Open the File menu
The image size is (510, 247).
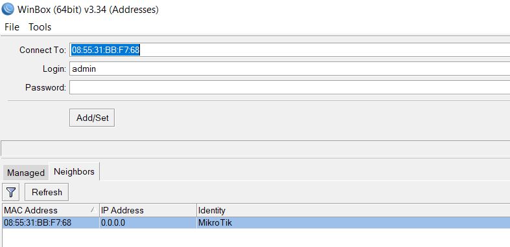coord(12,27)
